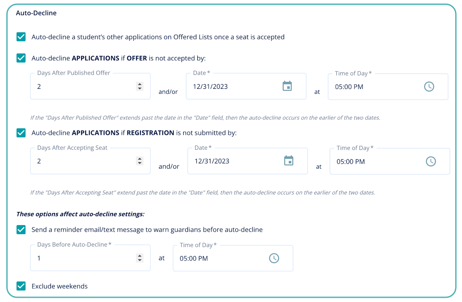The width and height of the screenshot is (462, 302).
Task: Open clock picker for registration Time of Day
Action: pos(431,161)
